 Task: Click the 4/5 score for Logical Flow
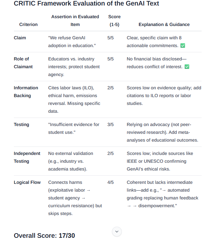coord(110,182)
